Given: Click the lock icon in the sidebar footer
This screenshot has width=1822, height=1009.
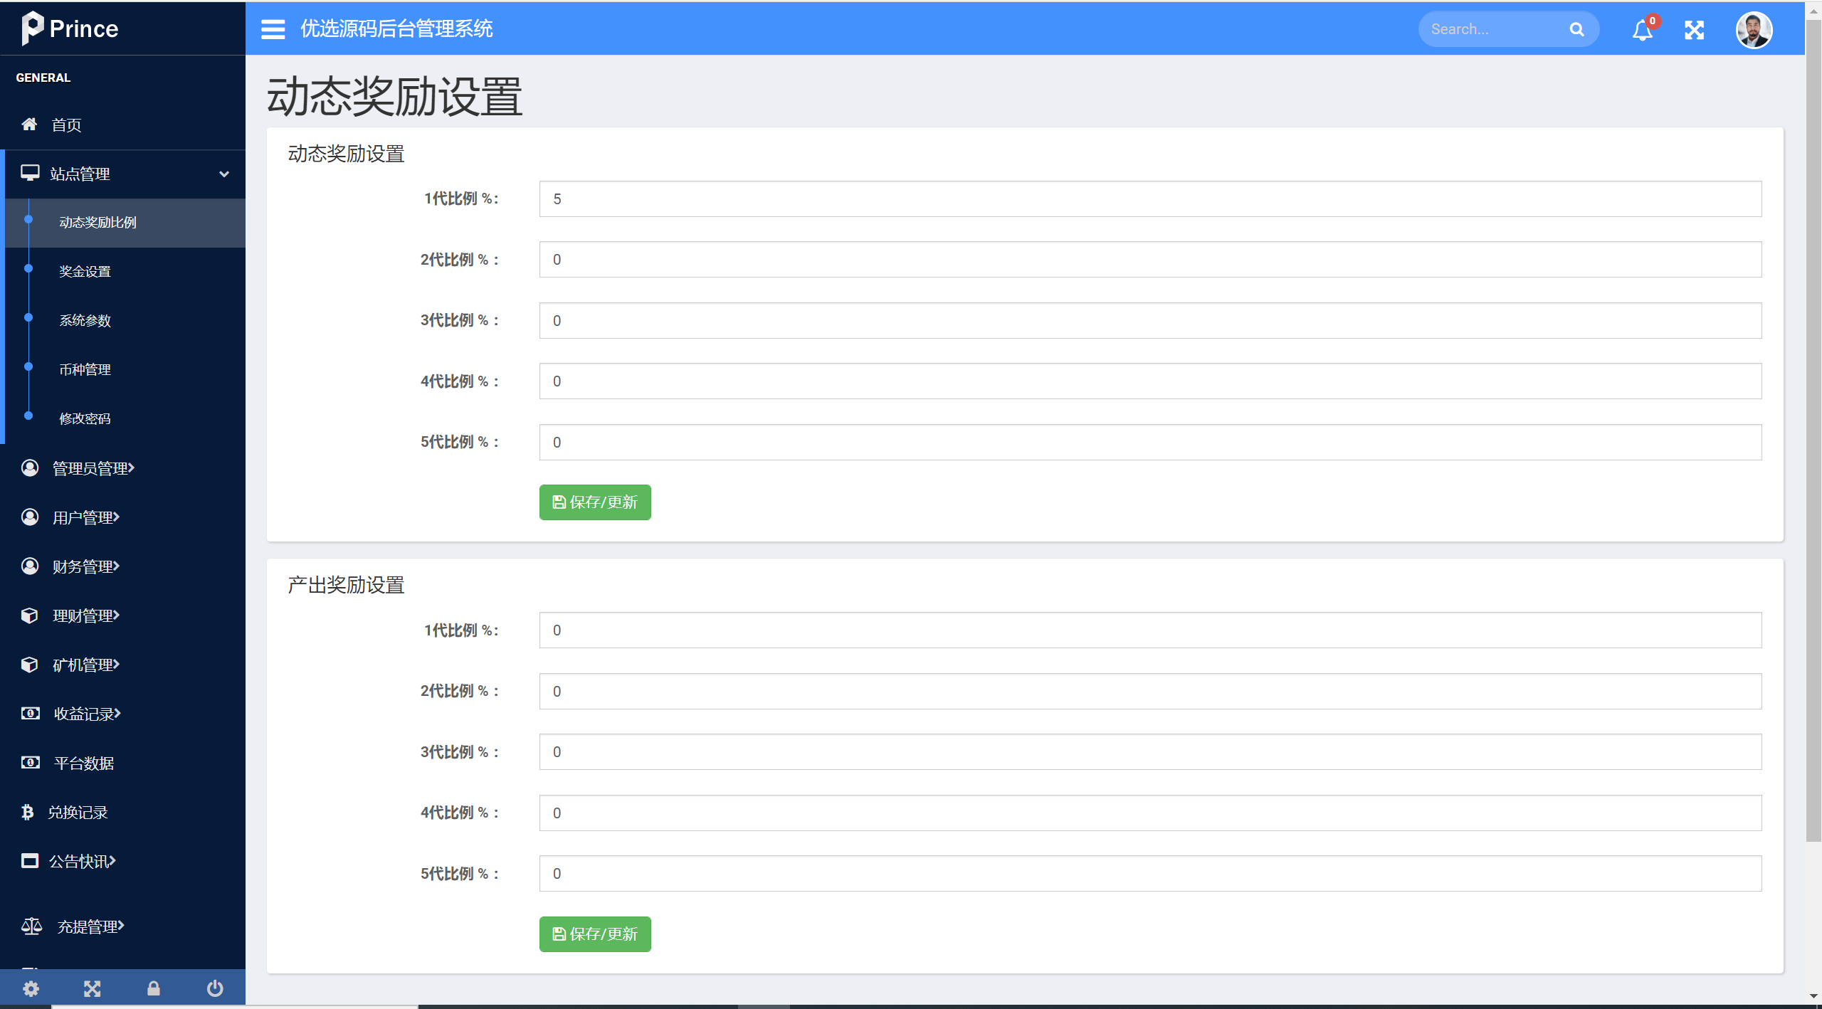Looking at the screenshot, I should 154,988.
